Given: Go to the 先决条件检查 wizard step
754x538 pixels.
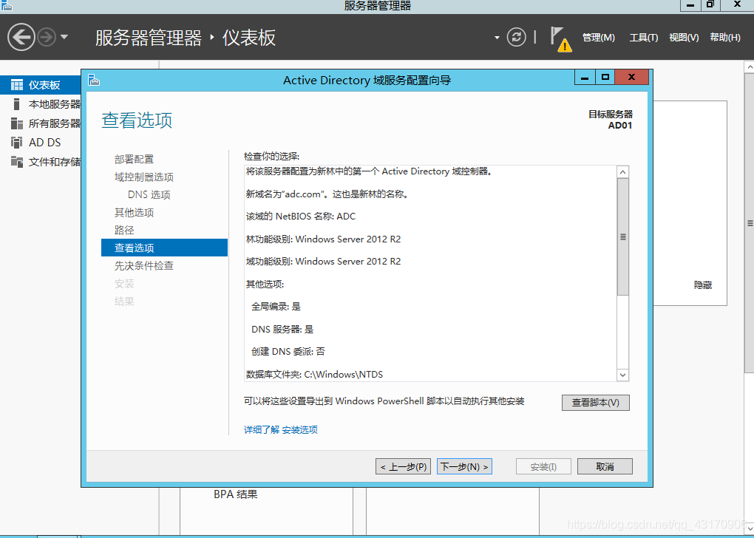Looking at the screenshot, I should (144, 266).
